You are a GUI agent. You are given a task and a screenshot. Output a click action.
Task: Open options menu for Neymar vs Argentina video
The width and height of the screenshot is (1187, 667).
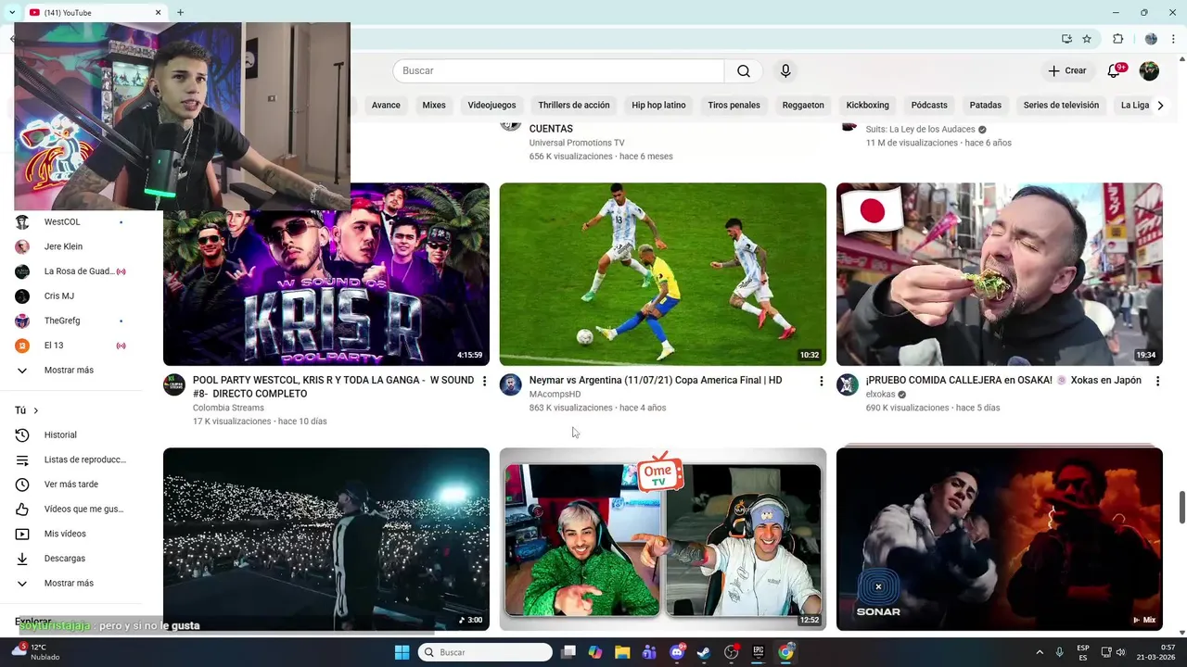[x=821, y=381]
